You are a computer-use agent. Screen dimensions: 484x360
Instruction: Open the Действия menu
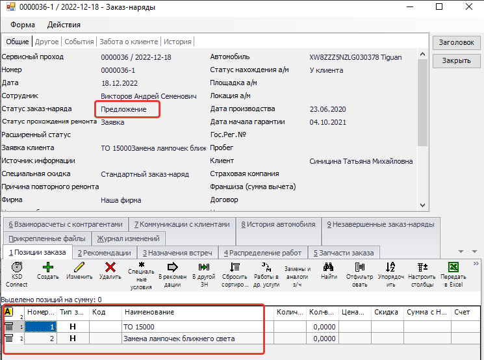pyautogui.click(x=64, y=25)
